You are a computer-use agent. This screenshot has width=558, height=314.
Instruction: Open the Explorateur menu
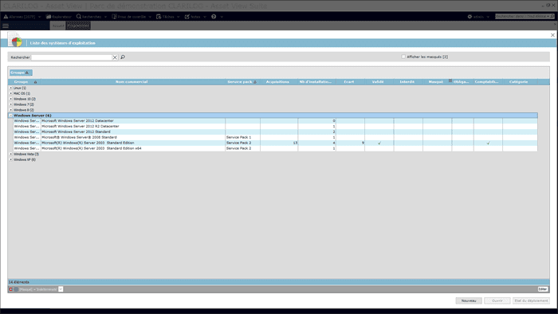(x=59, y=17)
